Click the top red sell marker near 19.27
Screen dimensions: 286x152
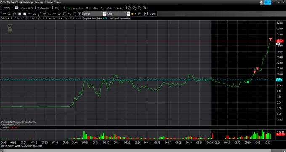click(x=270, y=40)
